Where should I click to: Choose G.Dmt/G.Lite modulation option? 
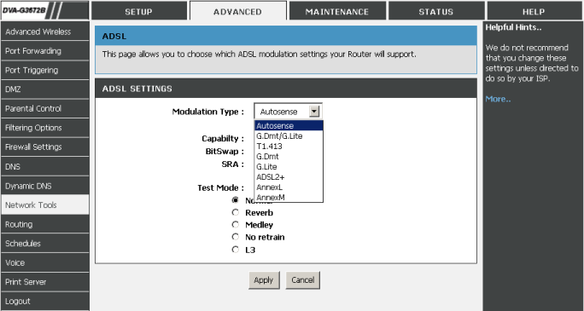pyautogui.click(x=289, y=136)
